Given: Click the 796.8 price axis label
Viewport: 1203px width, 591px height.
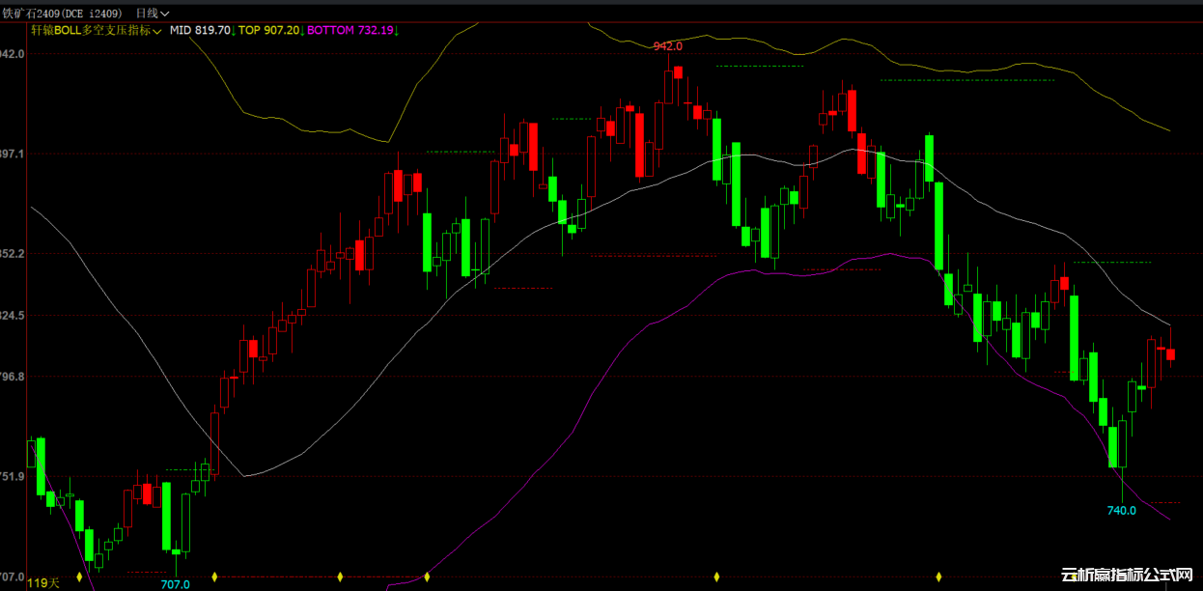Looking at the screenshot, I should pyautogui.click(x=14, y=377).
